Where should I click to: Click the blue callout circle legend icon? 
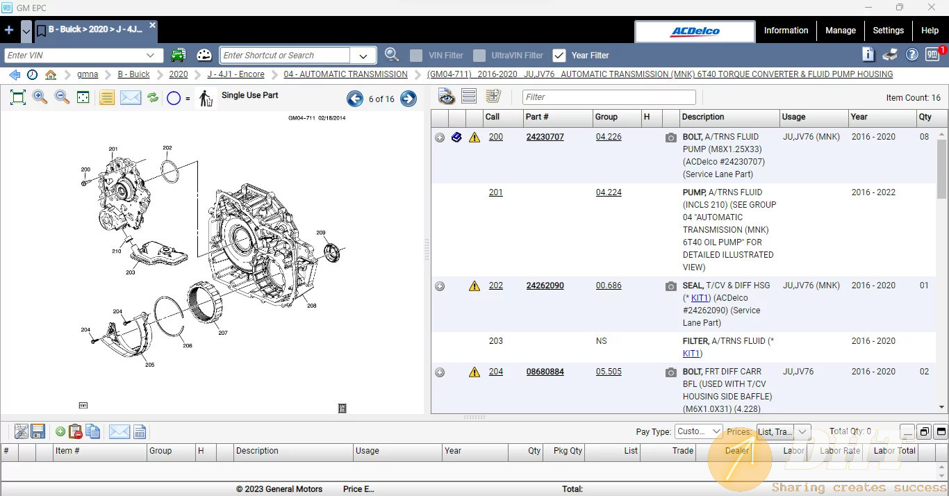[174, 99]
